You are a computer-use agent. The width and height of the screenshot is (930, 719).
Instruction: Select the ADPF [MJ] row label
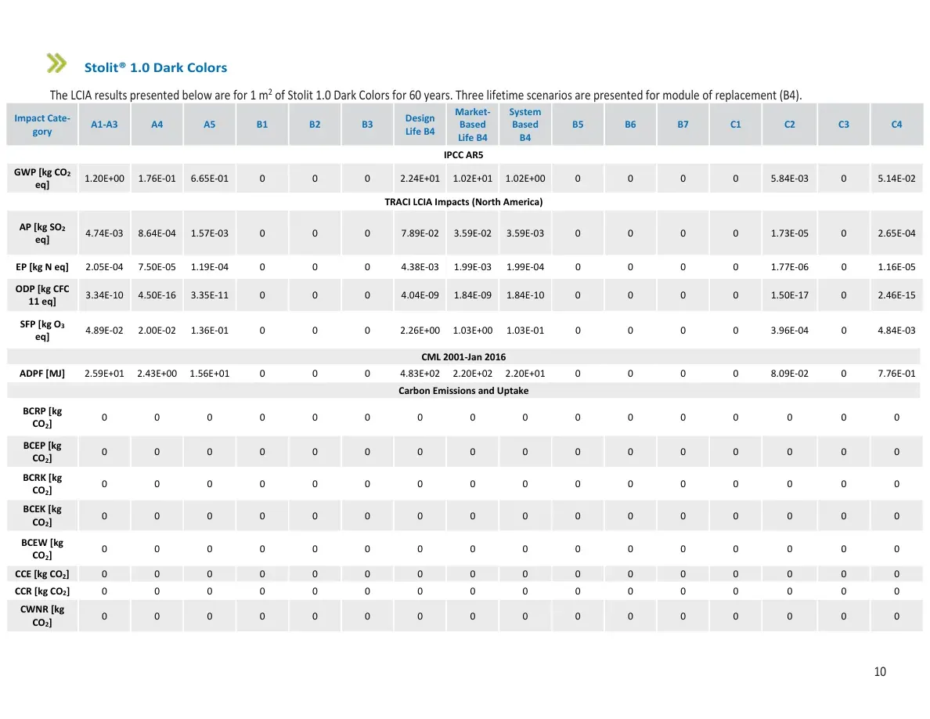click(42, 373)
